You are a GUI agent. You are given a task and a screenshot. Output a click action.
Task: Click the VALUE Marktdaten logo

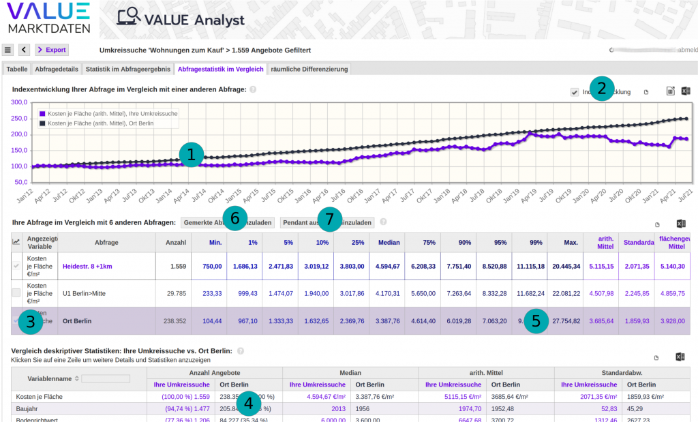tap(48, 18)
